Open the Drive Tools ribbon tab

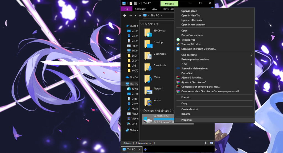169,9
